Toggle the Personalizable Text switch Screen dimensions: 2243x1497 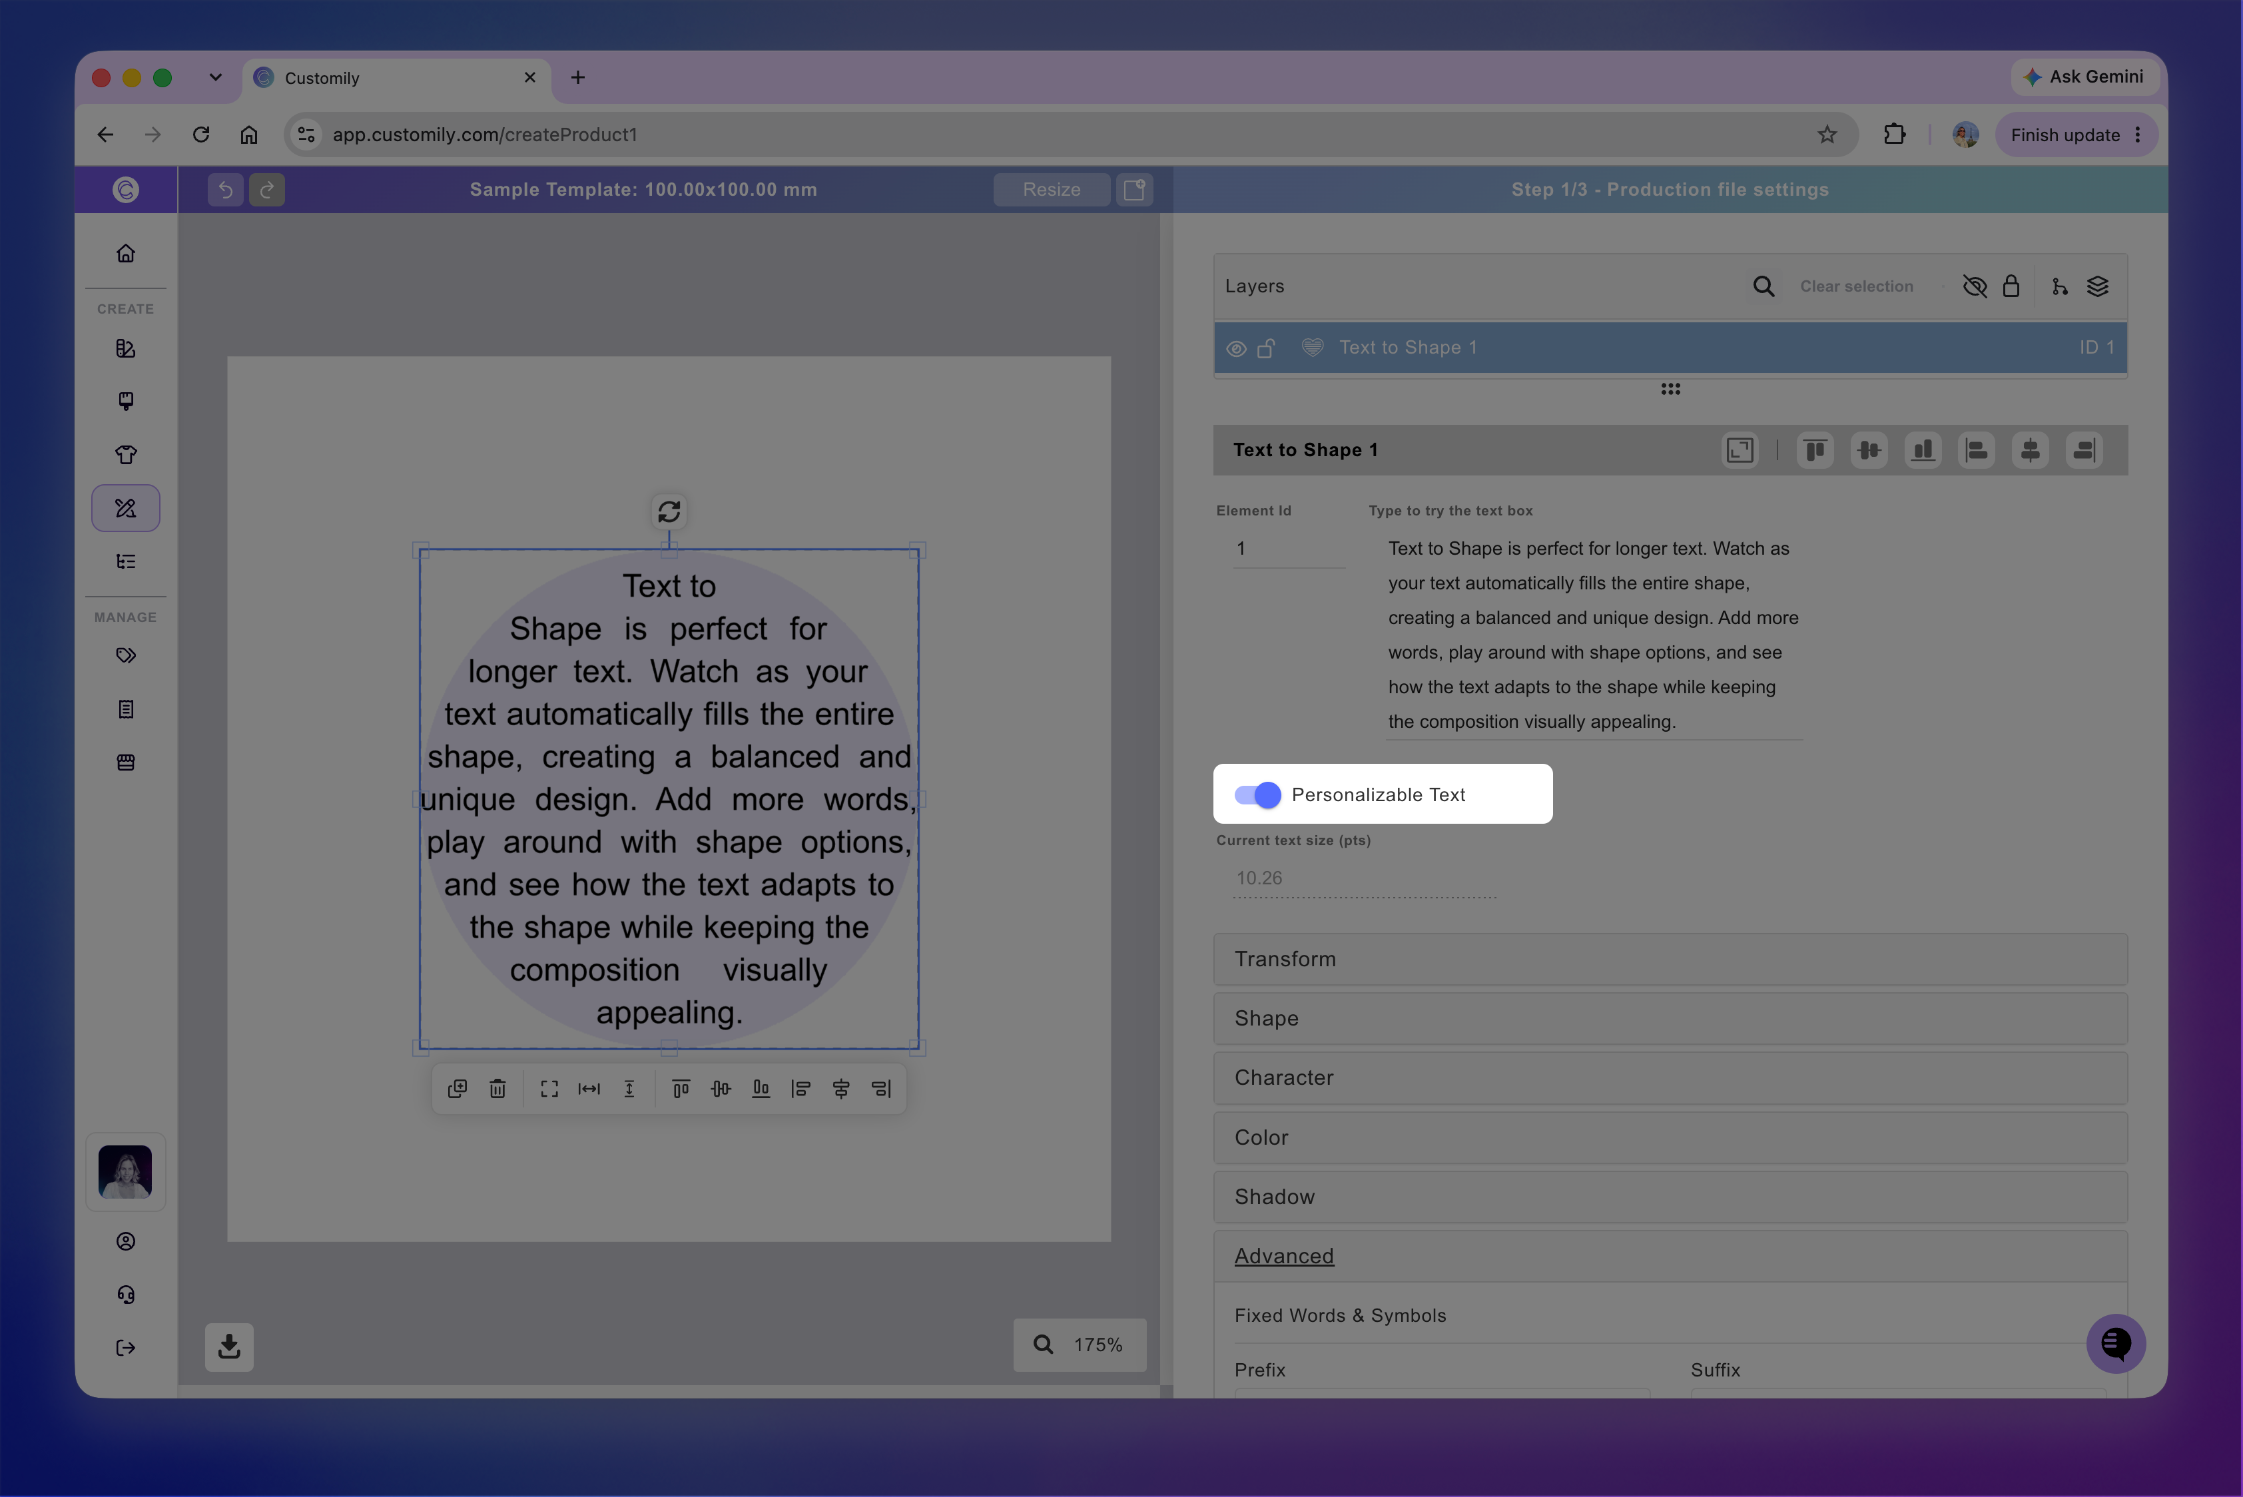click(x=1257, y=794)
